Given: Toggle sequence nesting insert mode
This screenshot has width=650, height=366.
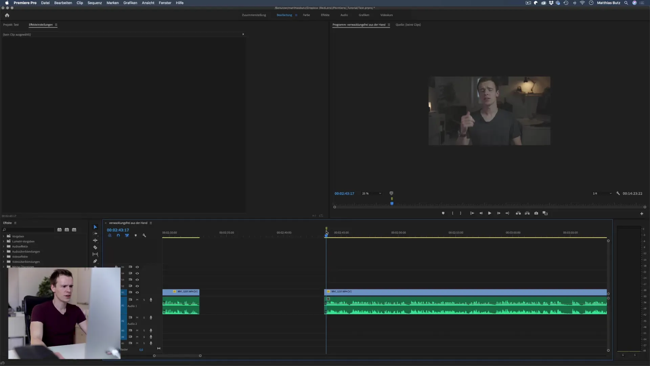Looking at the screenshot, I should (110, 235).
